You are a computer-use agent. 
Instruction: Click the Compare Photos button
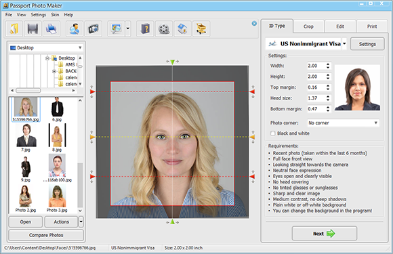[x=46, y=235]
